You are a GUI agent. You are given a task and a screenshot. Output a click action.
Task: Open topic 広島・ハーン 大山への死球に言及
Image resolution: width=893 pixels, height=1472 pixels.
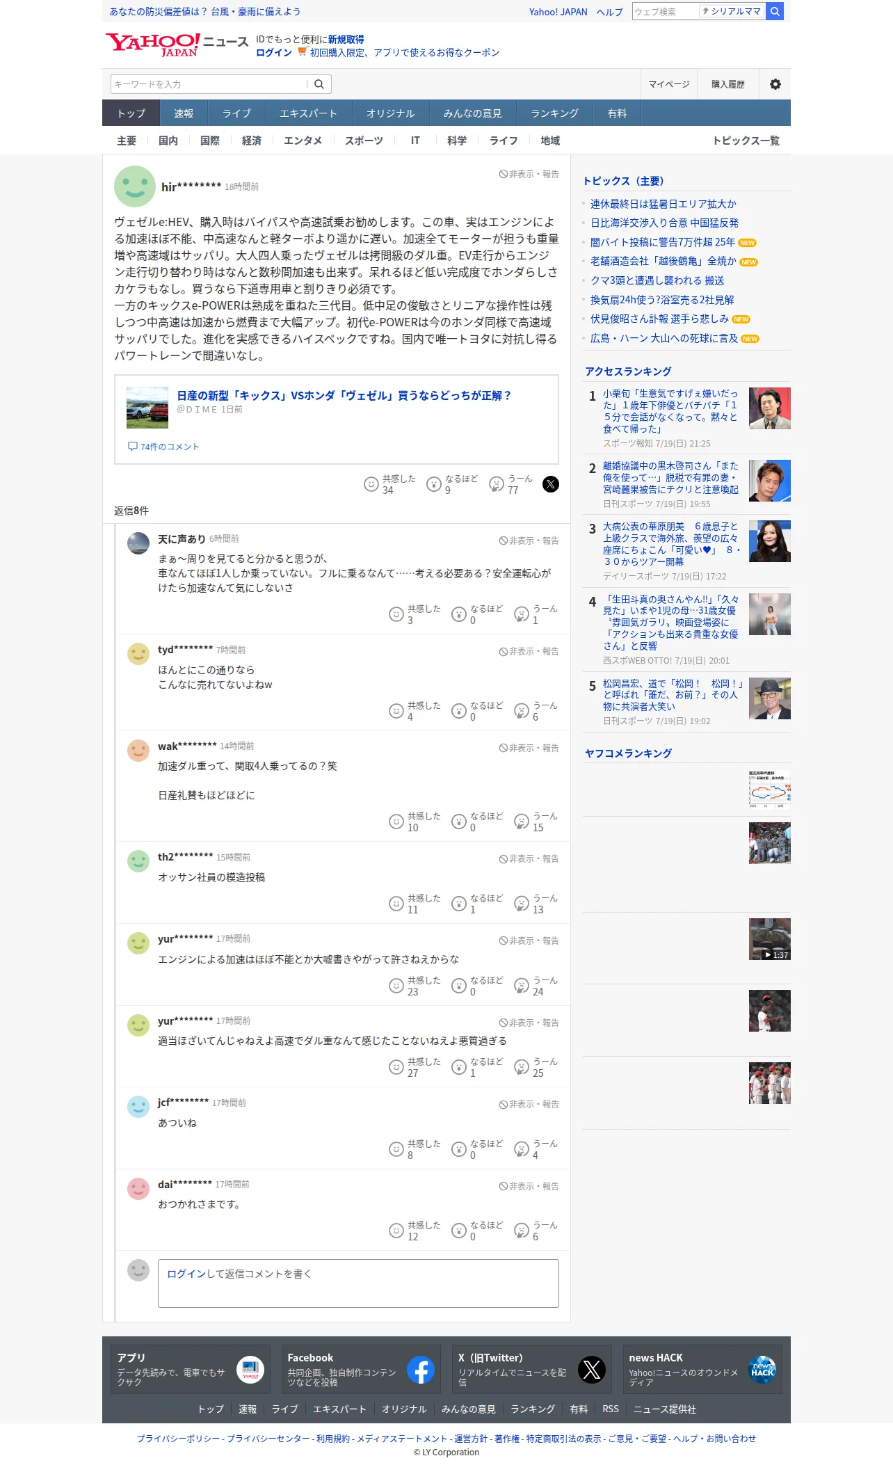point(664,338)
